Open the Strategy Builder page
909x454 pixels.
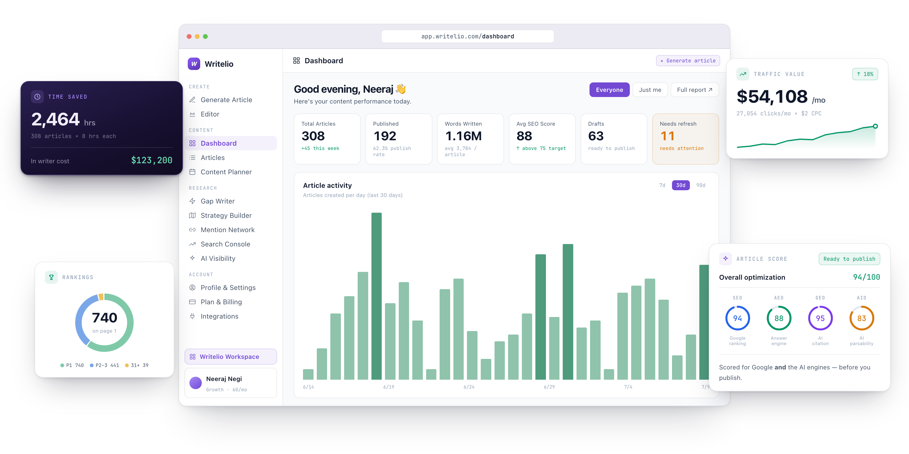pos(231,215)
